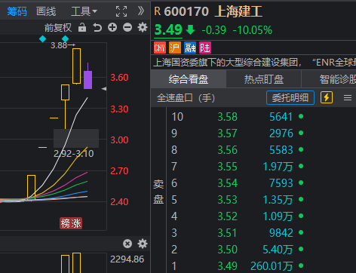Open the order book hamburger menu

pos(348,98)
